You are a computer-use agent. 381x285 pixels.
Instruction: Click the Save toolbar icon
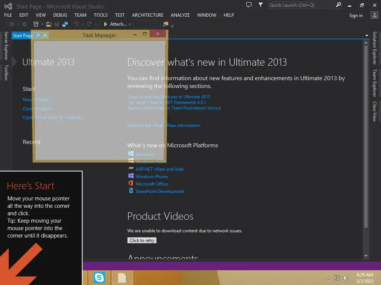57,24
